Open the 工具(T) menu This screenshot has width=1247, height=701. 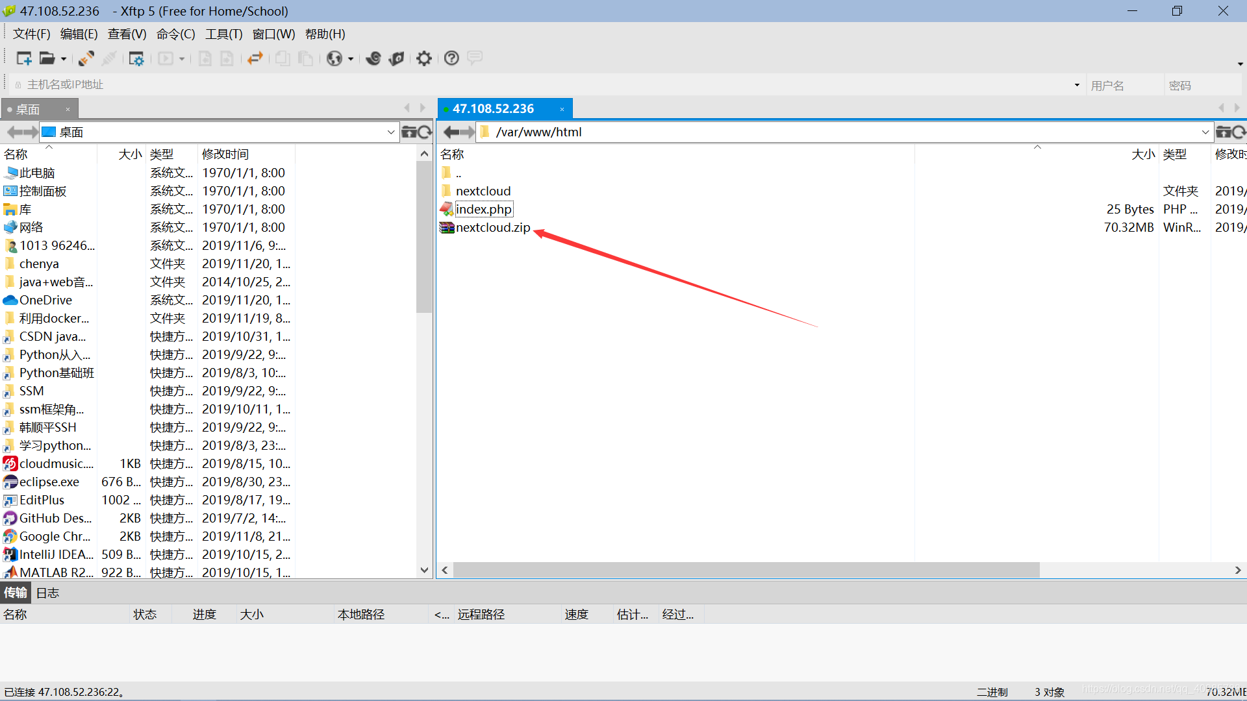click(224, 34)
